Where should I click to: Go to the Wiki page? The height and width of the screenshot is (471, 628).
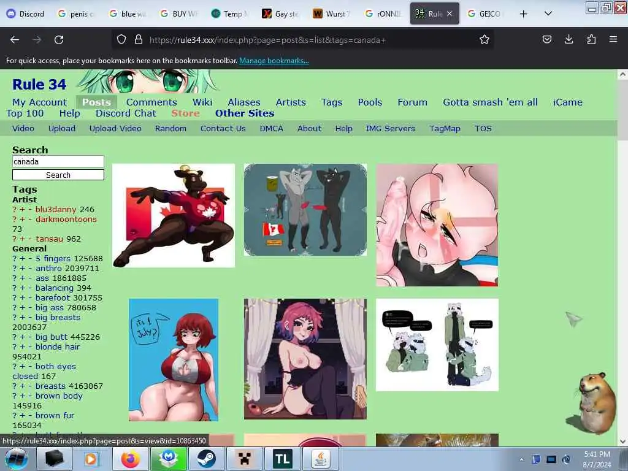pos(202,102)
